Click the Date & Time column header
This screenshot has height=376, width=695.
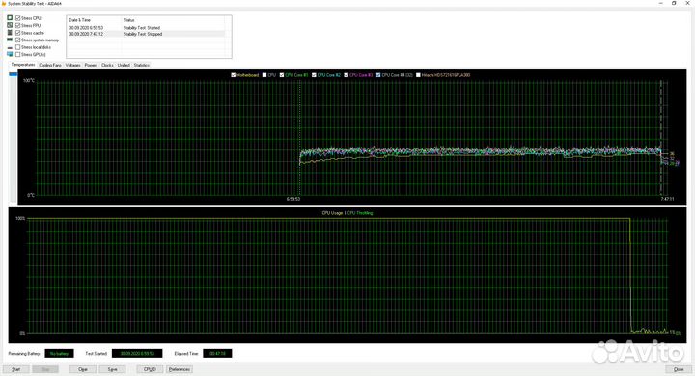click(x=94, y=20)
